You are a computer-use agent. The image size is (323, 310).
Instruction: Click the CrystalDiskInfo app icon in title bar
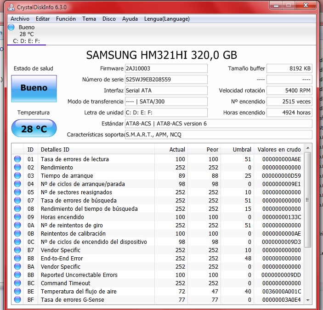point(11,7)
